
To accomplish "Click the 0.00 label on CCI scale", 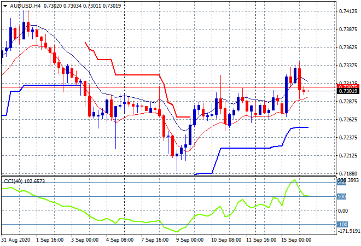I will click(342, 210).
